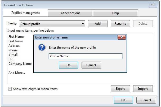Image resolution: width=161 pixels, height=107 pixels.
Task: Click the Profile Name text field
Action: tap(86, 56)
